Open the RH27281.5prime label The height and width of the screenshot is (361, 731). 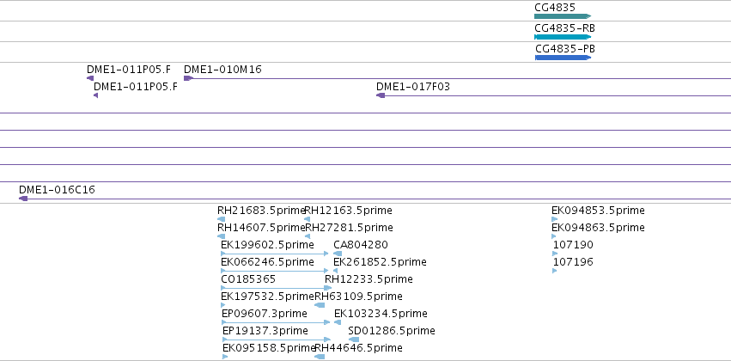[349, 228]
